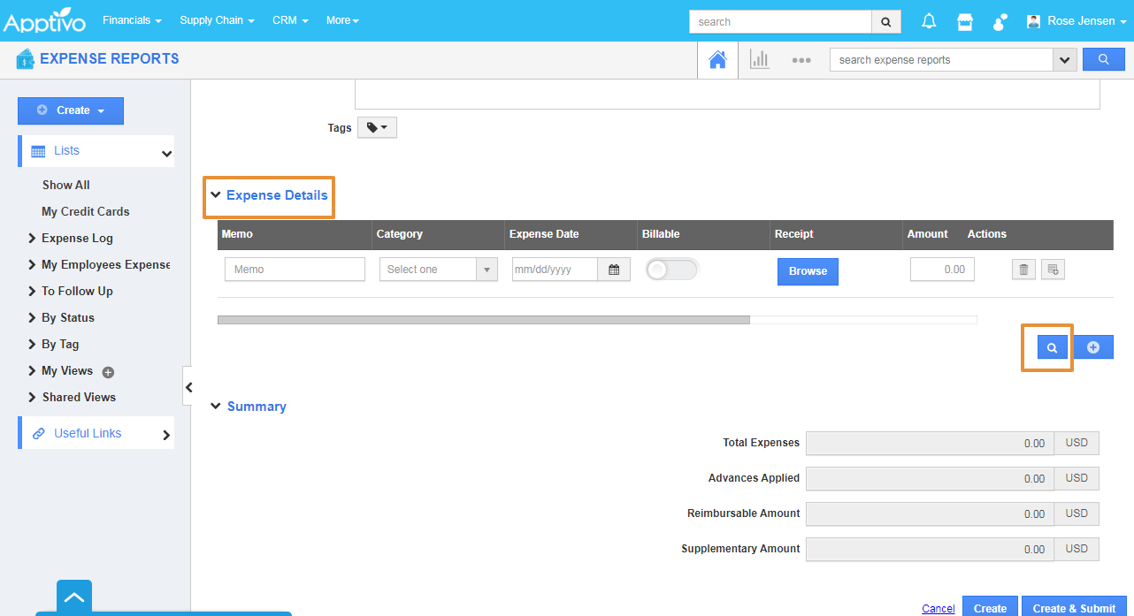
Task: Open advanced search dropdown arrow
Action: pos(1064,59)
